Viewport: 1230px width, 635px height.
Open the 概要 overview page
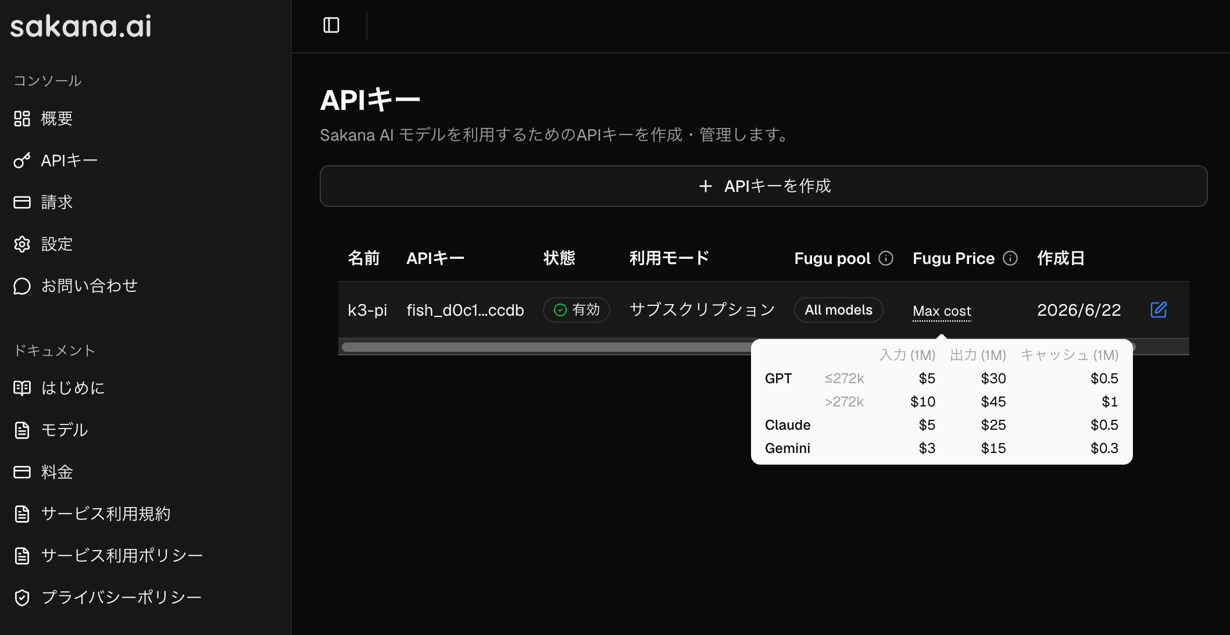[x=57, y=119]
